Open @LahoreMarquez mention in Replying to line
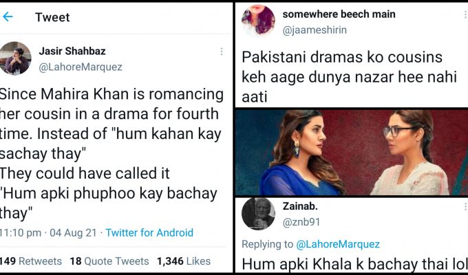Image resolution: width=468 pixels, height=275 pixels. 337,244
